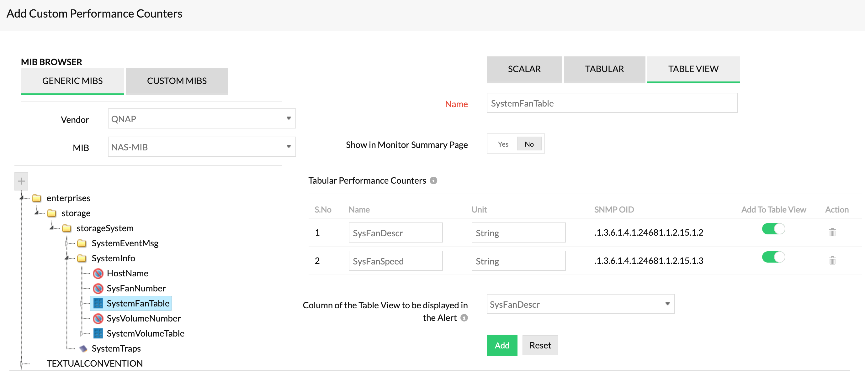Click the HostName node icon
The width and height of the screenshot is (865, 371).
pos(98,273)
